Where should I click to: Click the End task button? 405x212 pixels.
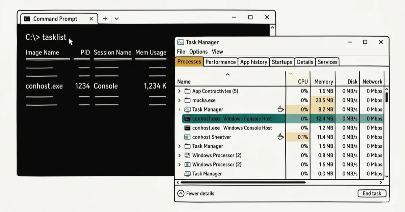click(x=372, y=193)
